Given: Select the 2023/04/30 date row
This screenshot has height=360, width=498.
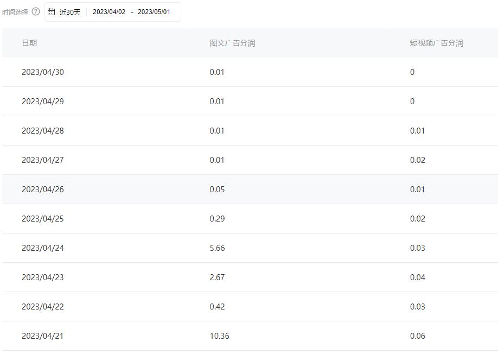Looking at the screenshot, I should (x=43, y=72).
